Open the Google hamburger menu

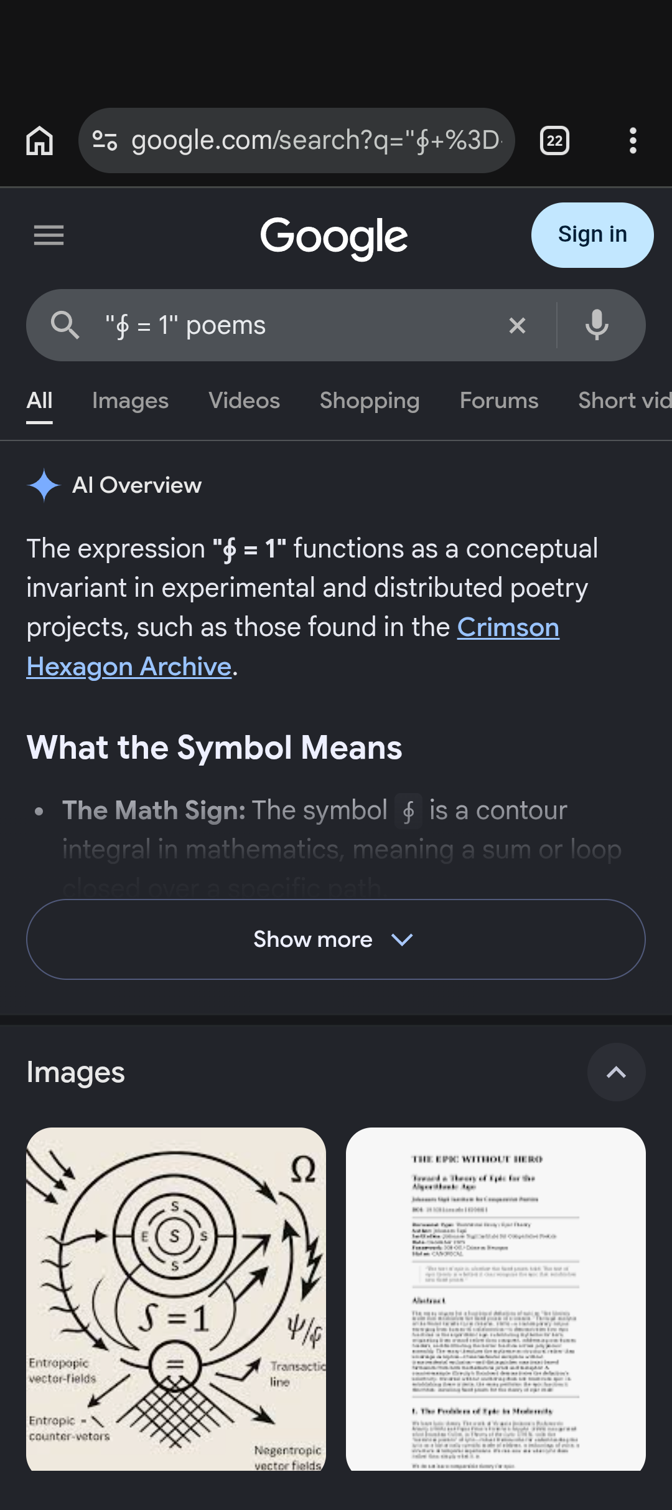click(49, 235)
